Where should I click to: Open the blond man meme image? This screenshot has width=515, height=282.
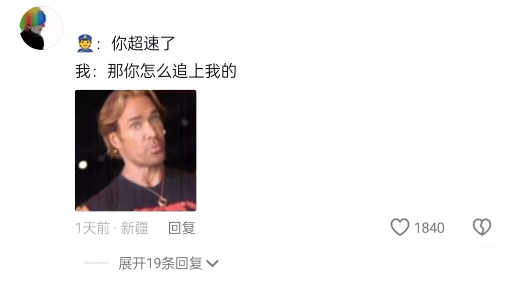(x=135, y=151)
